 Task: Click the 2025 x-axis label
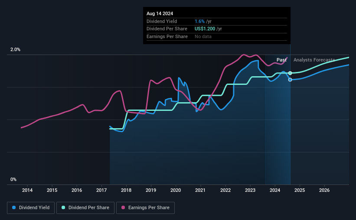[300, 190]
